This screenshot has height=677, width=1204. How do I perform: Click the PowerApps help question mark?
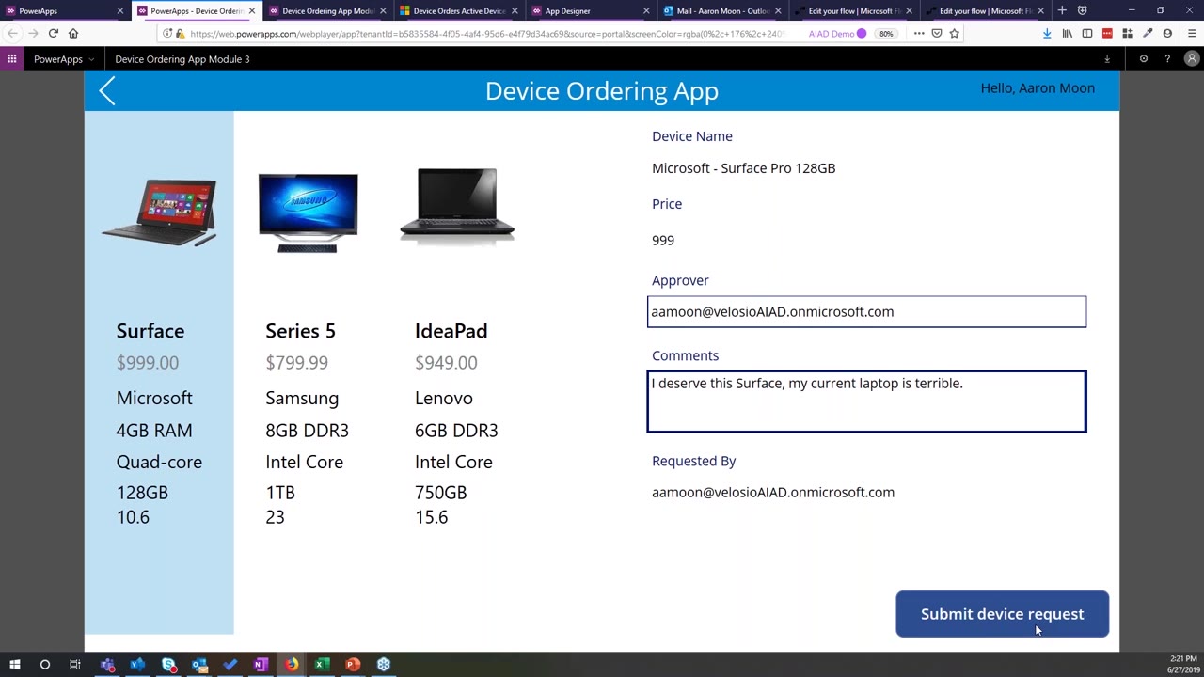pyautogui.click(x=1167, y=59)
